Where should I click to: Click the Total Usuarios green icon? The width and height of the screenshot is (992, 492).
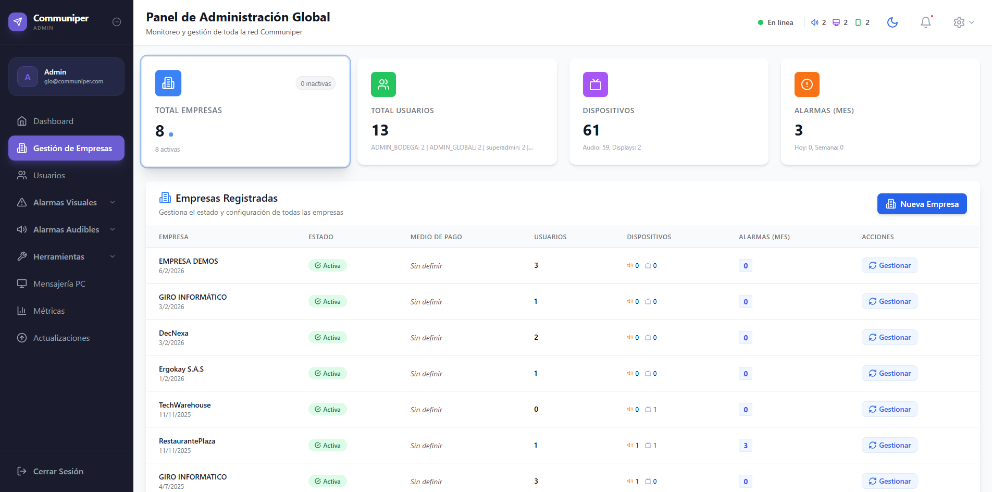click(x=383, y=84)
